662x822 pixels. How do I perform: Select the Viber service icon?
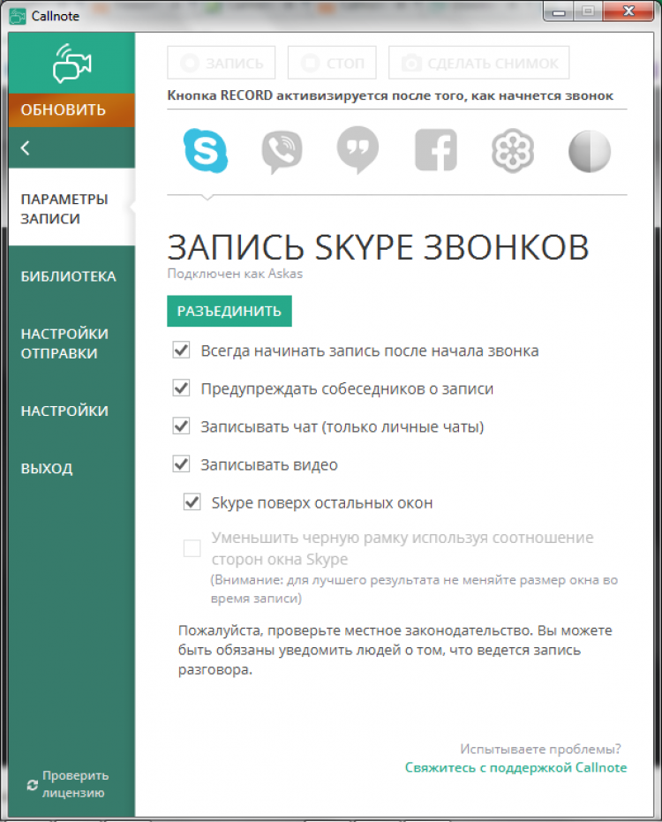point(282,152)
